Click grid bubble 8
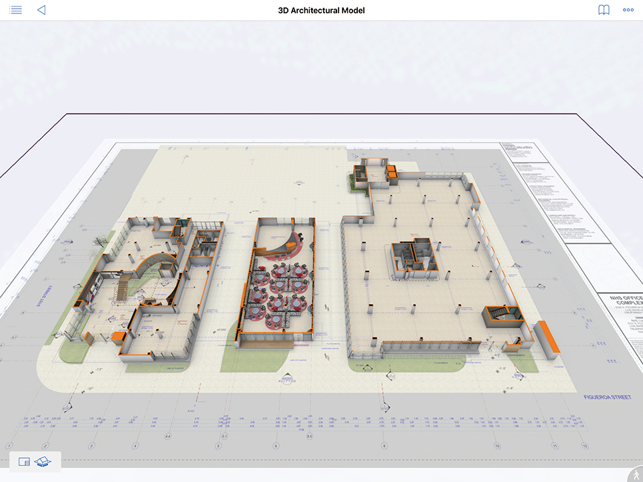The height and width of the screenshot is (482, 643). pos(384,446)
